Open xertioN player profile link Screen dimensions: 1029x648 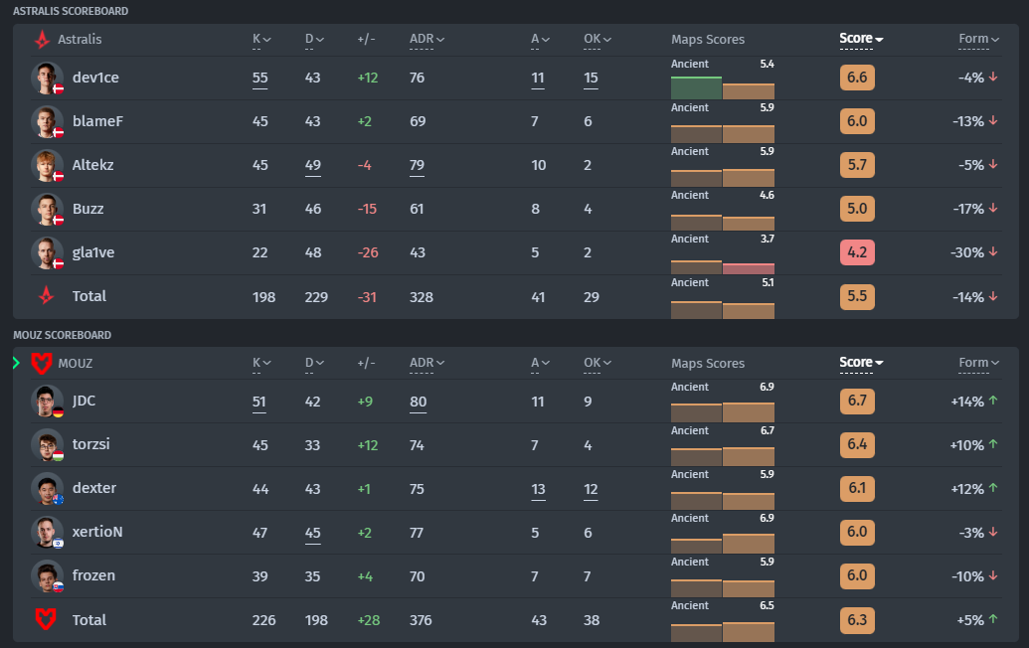click(97, 532)
